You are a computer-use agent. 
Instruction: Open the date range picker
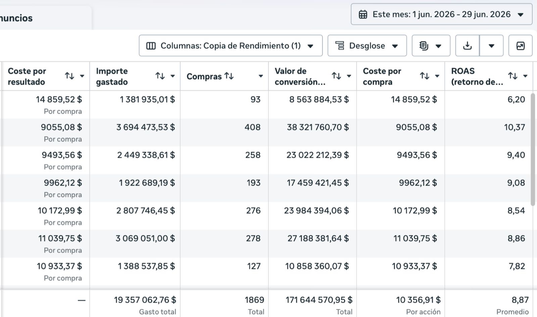pos(441,14)
